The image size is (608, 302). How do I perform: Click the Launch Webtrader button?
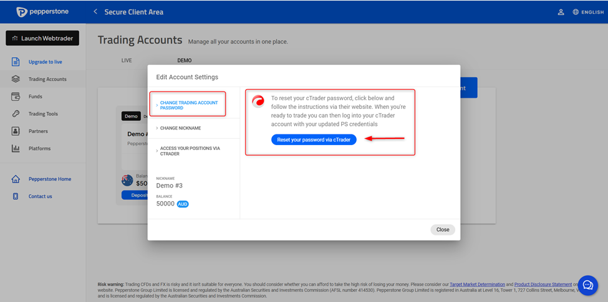(42, 38)
